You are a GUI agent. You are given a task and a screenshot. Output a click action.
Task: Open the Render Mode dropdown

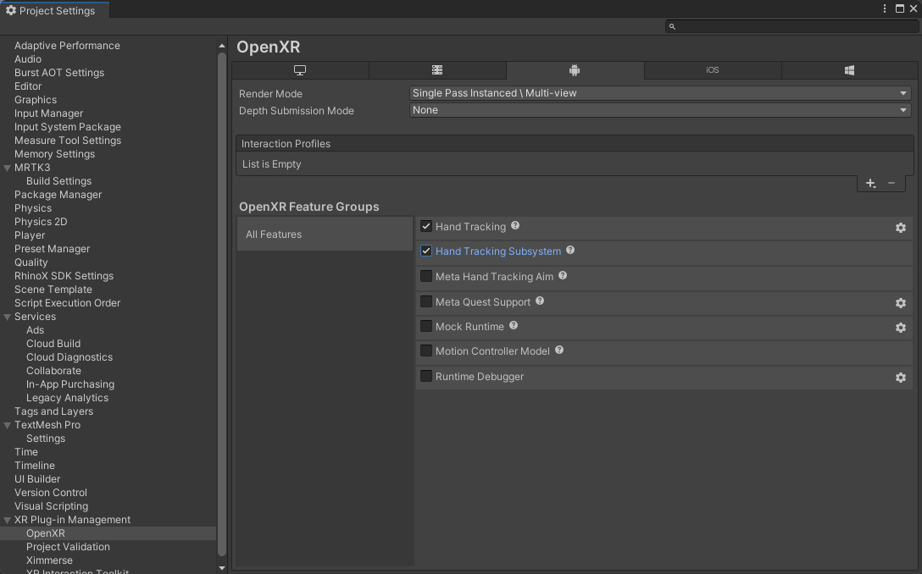pos(660,93)
